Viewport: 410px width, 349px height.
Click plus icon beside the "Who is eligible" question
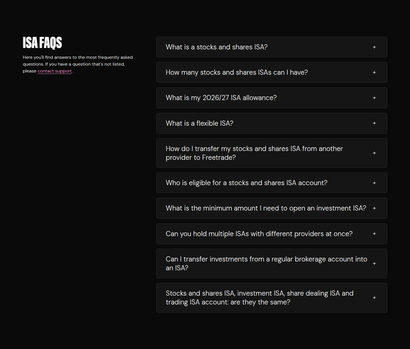coord(374,183)
